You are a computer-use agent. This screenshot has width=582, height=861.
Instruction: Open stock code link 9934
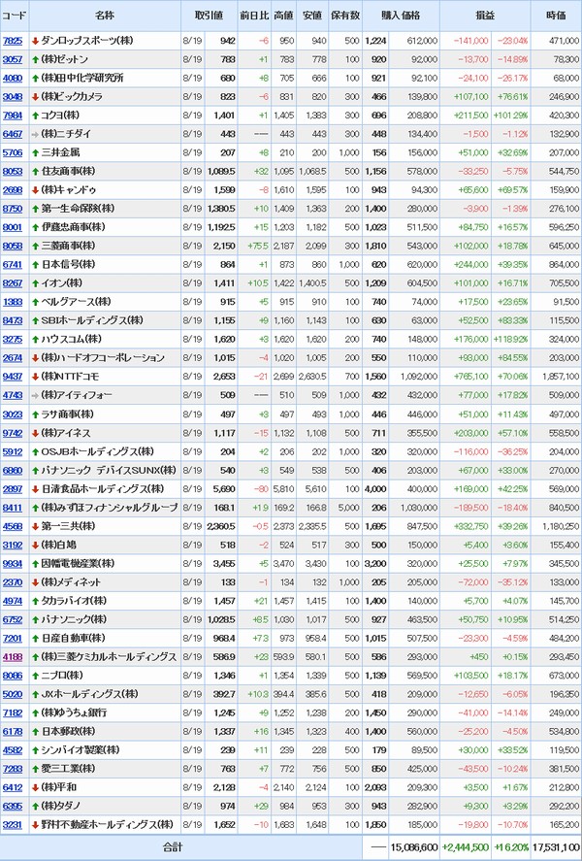coord(13,564)
